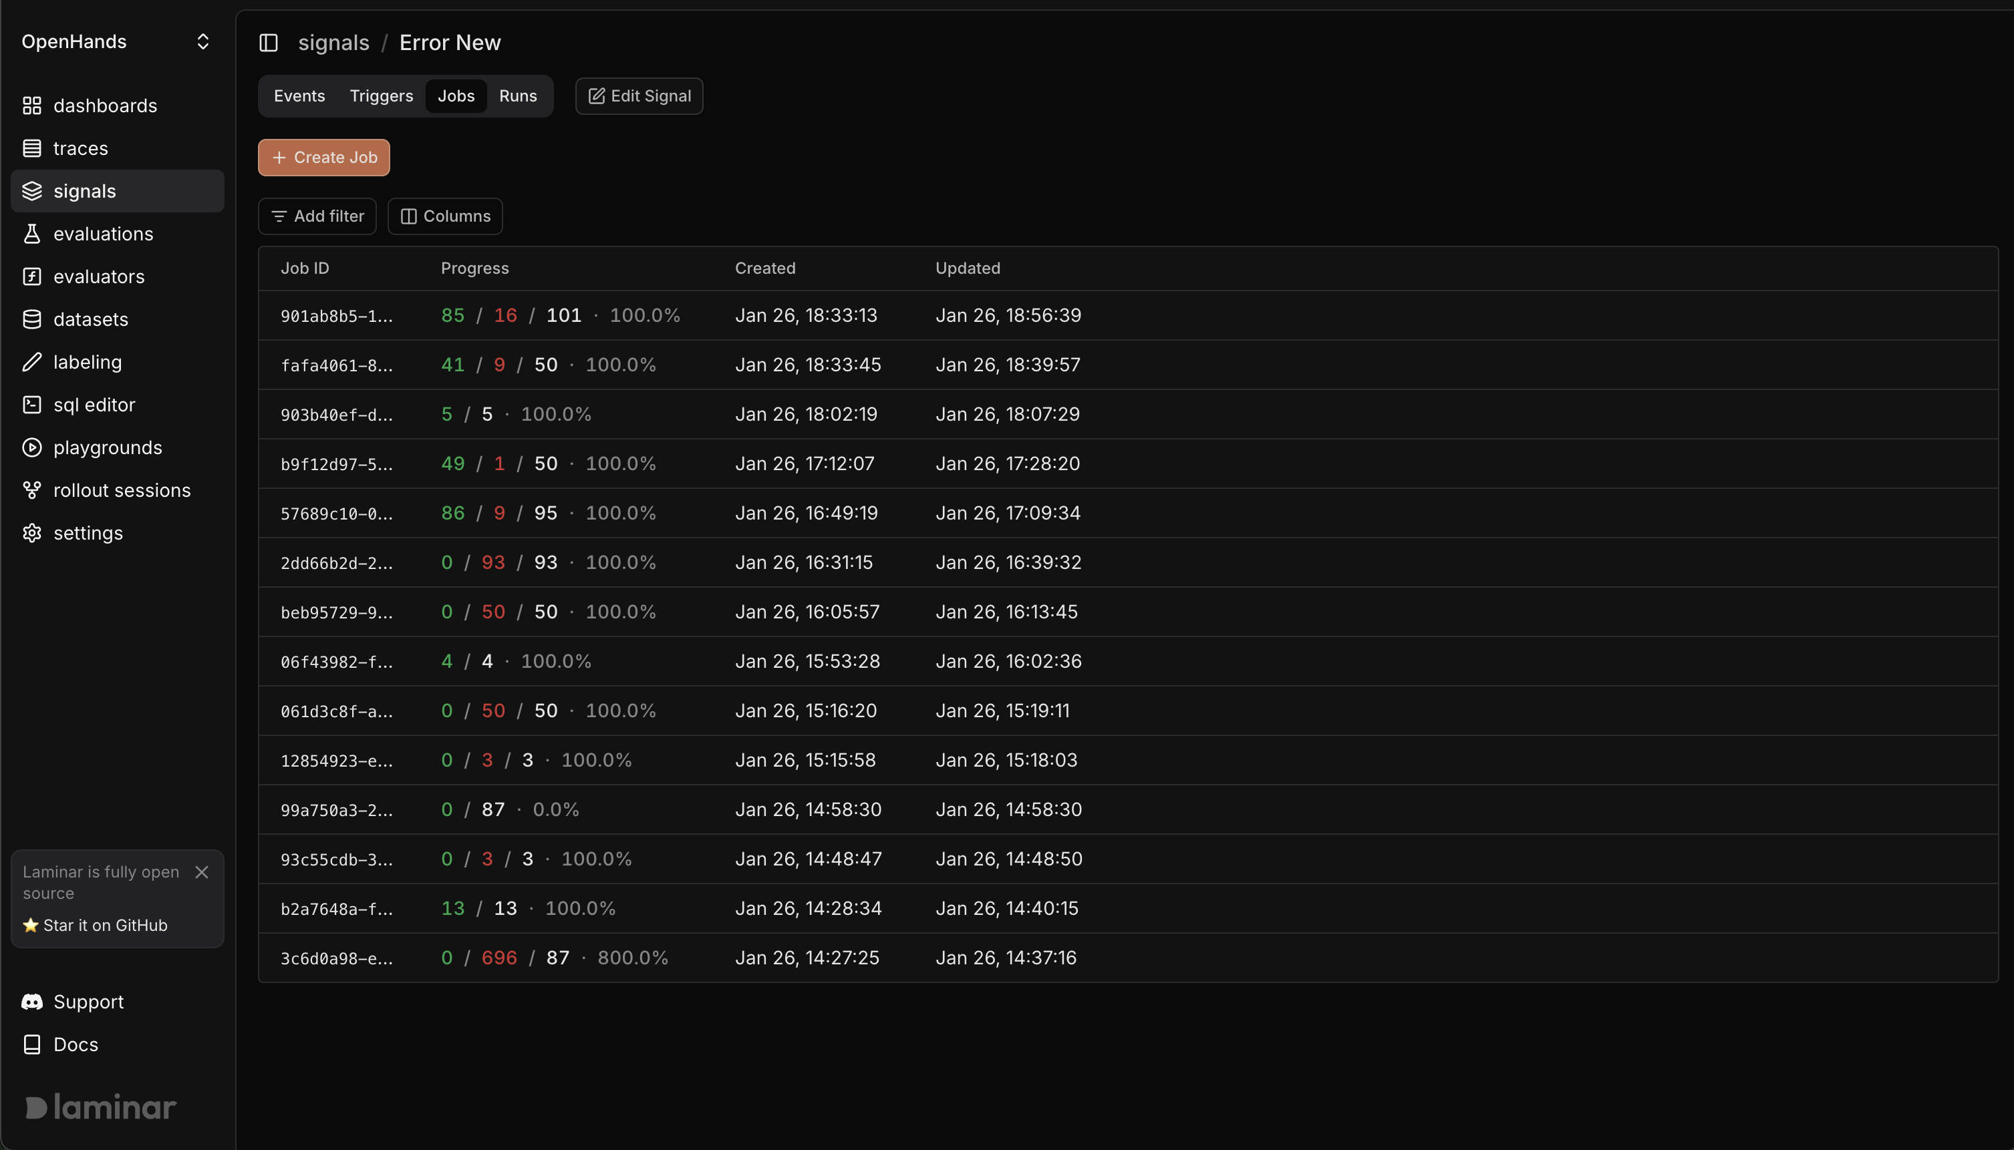2014x1150 pixels.
Task: Open the Columns visibility dropdown
Action: (445, 216)
